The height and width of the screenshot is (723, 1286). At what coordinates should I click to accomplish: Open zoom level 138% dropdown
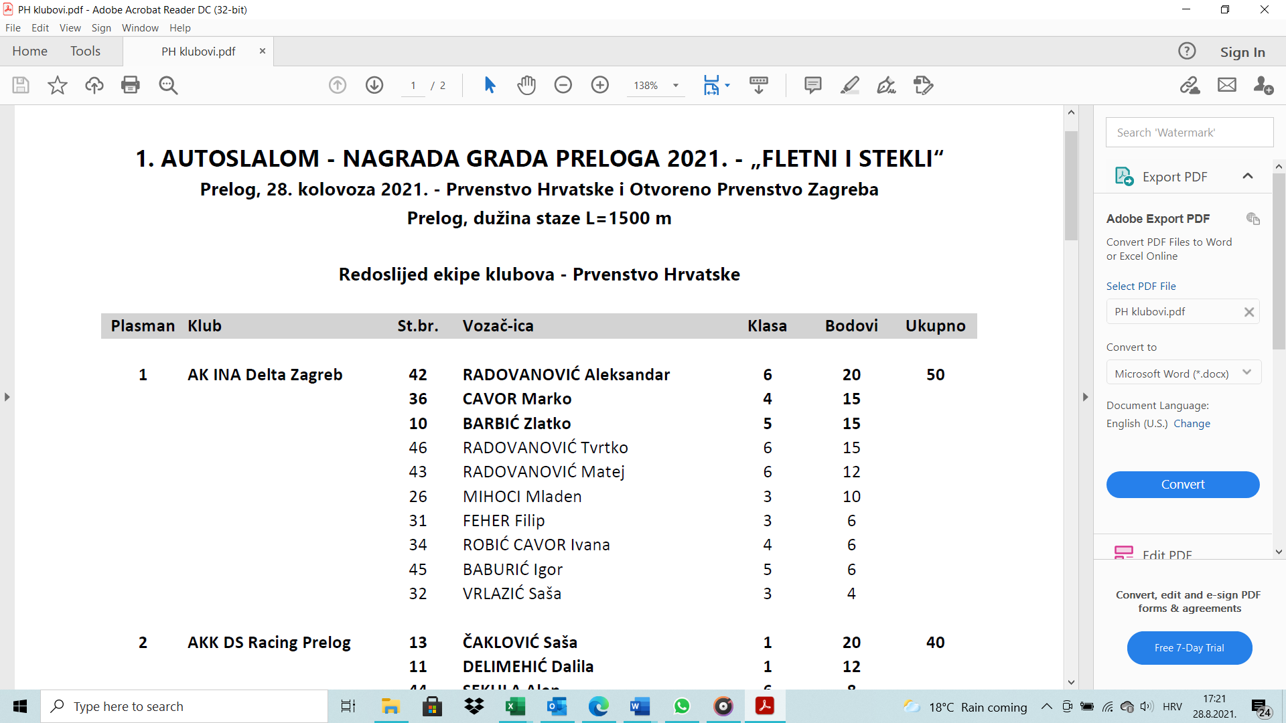[x=676, y=86]
